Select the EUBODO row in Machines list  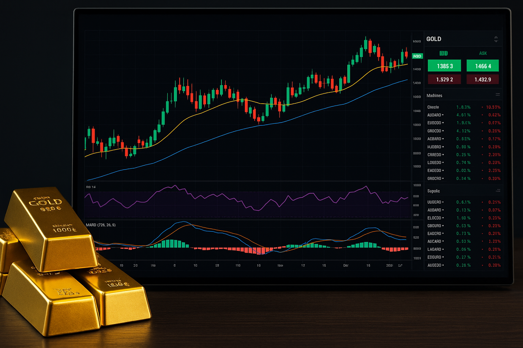tap(434, 123)
